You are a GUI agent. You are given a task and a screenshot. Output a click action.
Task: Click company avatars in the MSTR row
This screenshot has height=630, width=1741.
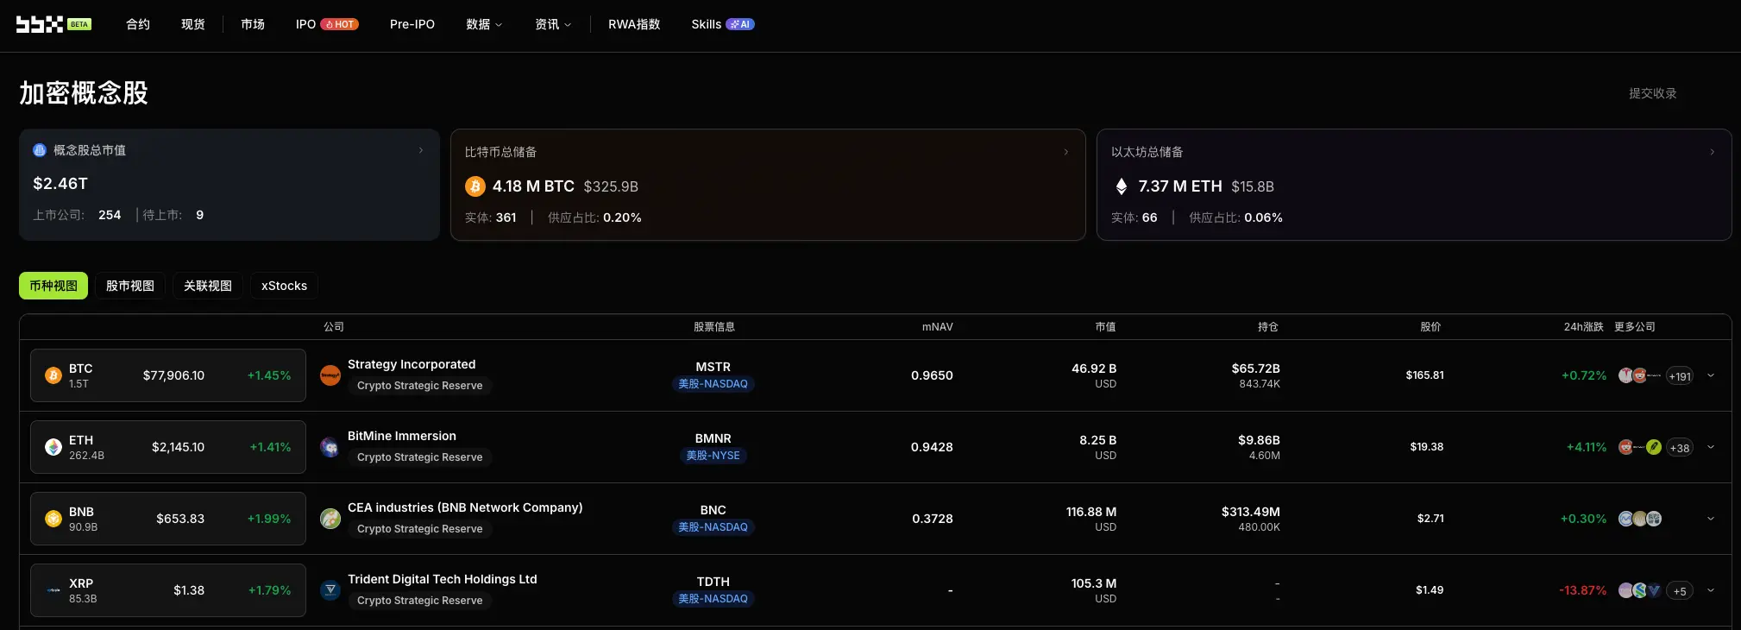pos(1640,375)
